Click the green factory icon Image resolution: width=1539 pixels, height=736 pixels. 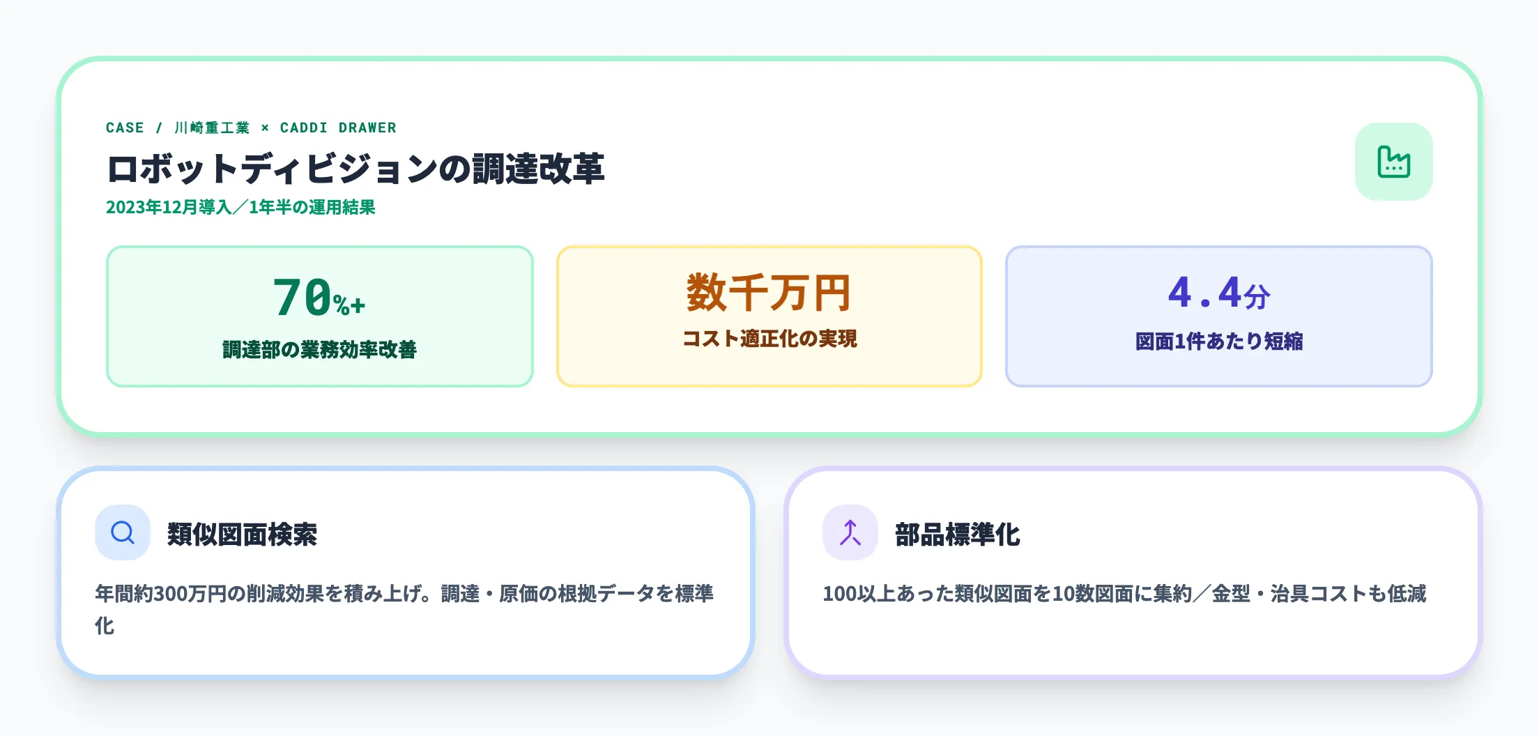(x=1393, y=162)
